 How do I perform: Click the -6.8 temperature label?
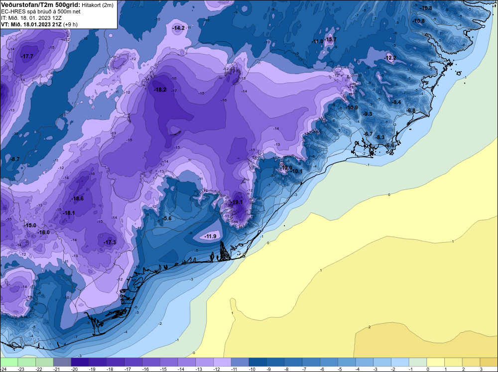click(411, 110)
